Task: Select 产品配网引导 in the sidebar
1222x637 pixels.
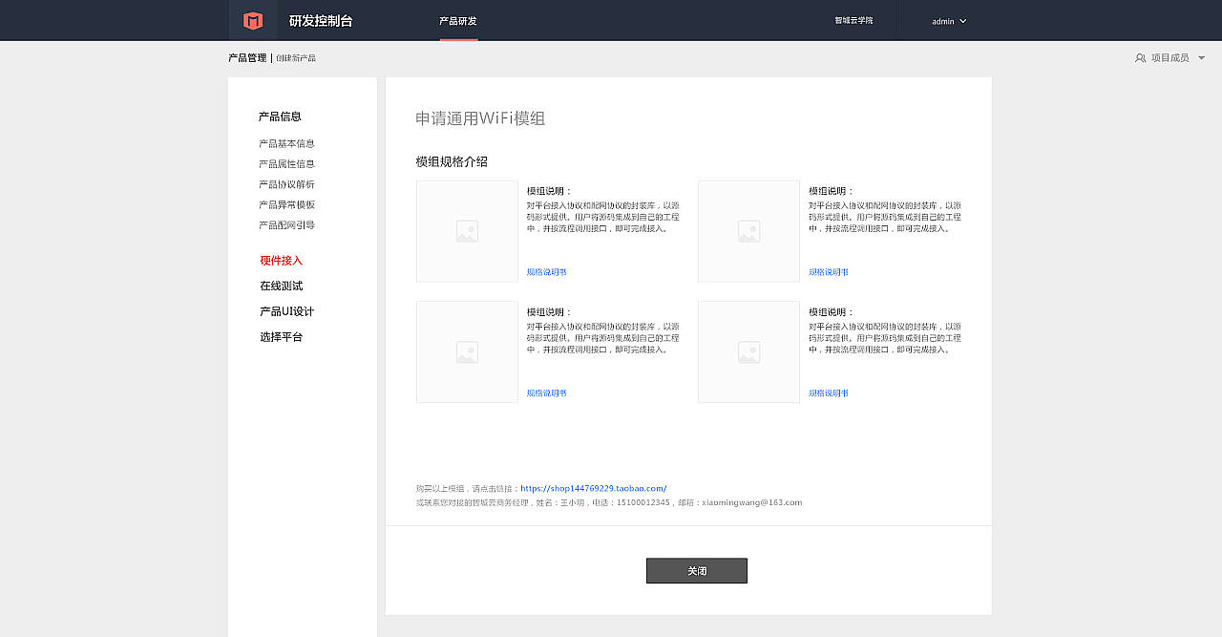Action: (x=284, y=224)
